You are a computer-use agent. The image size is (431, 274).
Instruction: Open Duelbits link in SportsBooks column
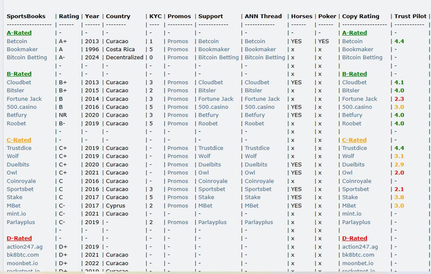click(x=18, y=164)
